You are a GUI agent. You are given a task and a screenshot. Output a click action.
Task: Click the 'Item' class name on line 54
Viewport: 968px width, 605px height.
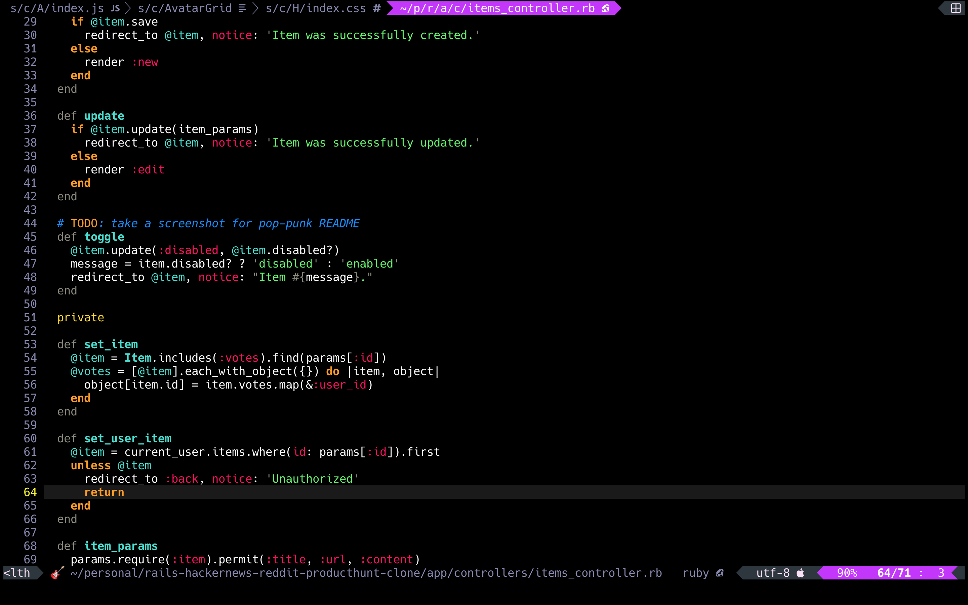click(137, 358)
